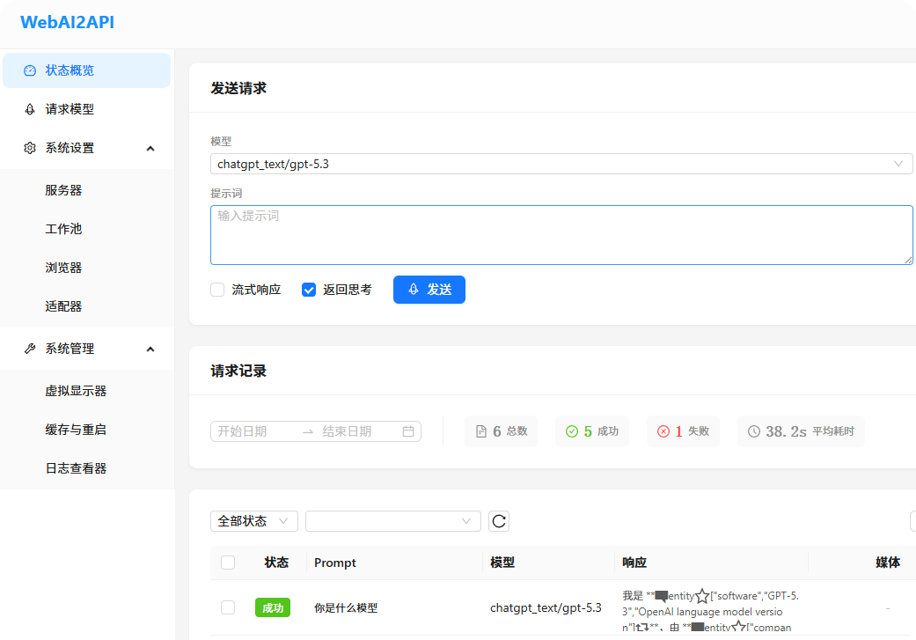Collapse the 系统设置 menu chevron
The width and height of the screenshot is (916, 640).
[x=150, y=149]
